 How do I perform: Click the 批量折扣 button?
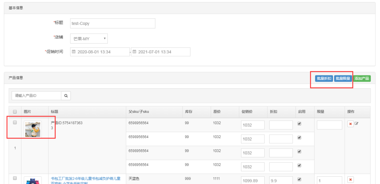tap(324, 79)
